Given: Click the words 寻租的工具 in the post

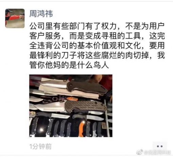Looking at the screenshot, I should (x=121, y=36).
